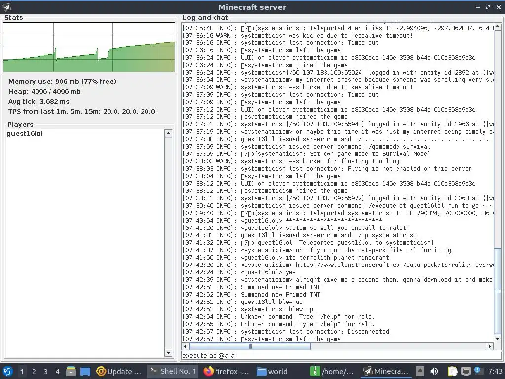The image size is (505, 379).
Task: Open the update notifier tray icon
Action: pyautogui.click(x=477, y=371)
